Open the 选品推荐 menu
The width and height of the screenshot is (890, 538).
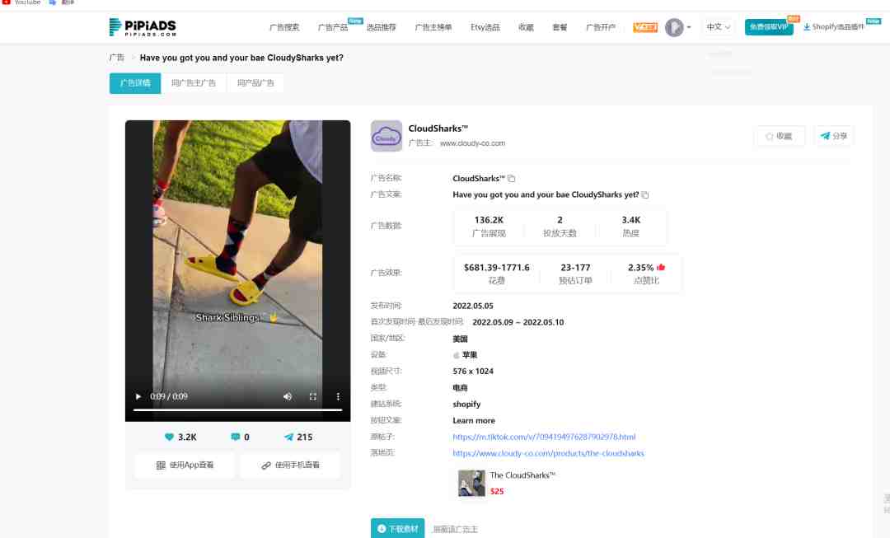(381, 27)
